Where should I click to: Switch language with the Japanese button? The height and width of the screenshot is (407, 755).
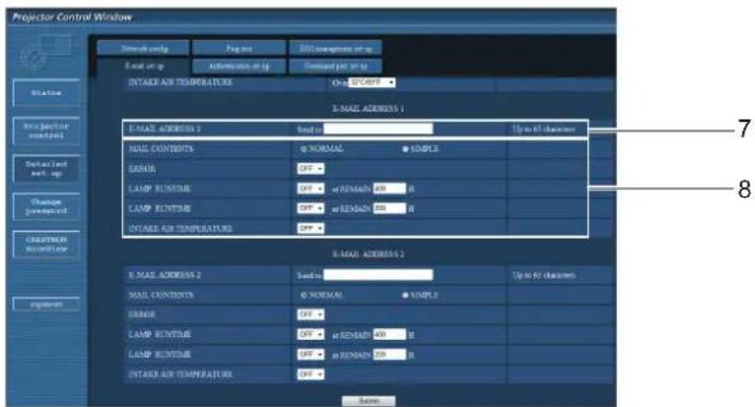46,304
